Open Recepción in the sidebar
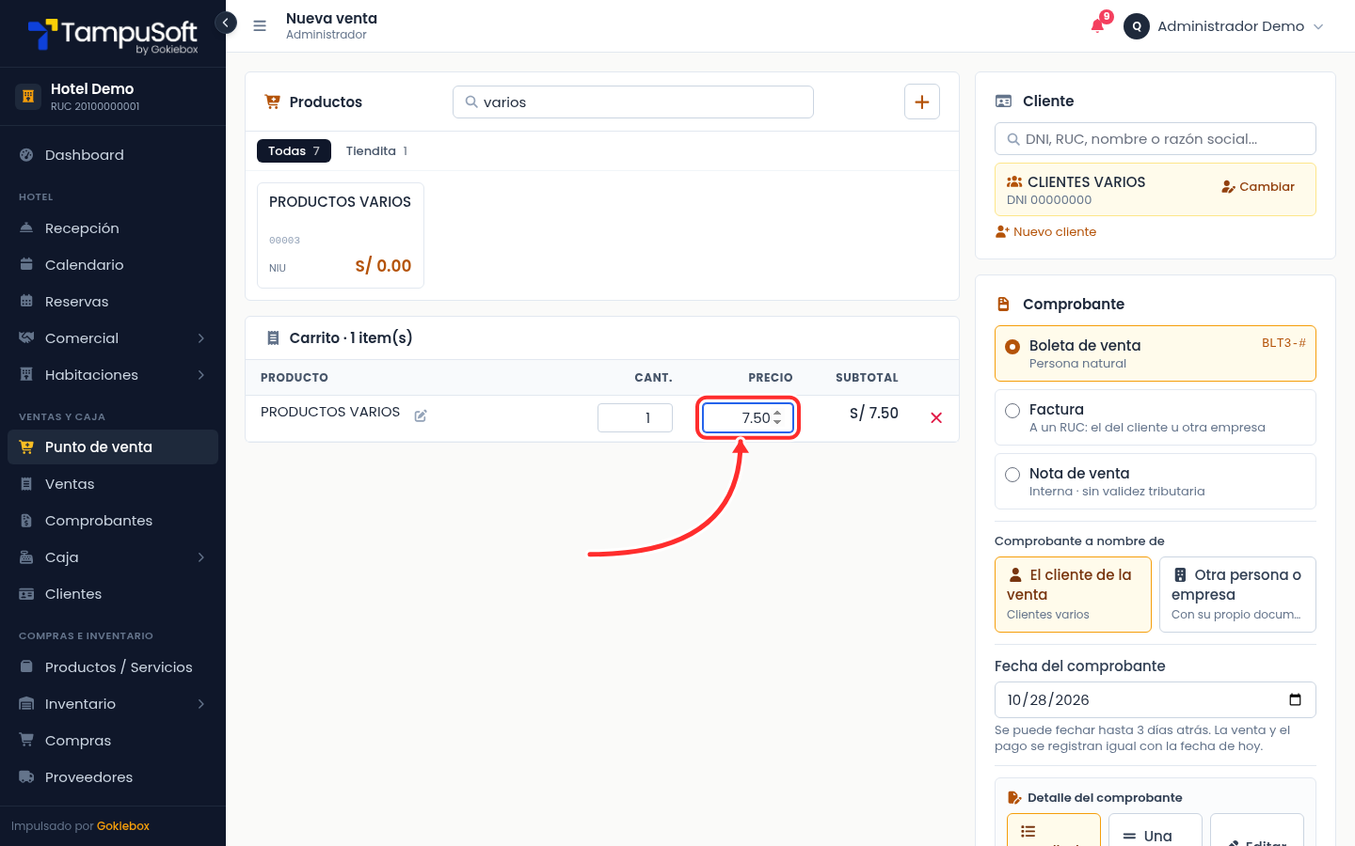 coord(113,228)
